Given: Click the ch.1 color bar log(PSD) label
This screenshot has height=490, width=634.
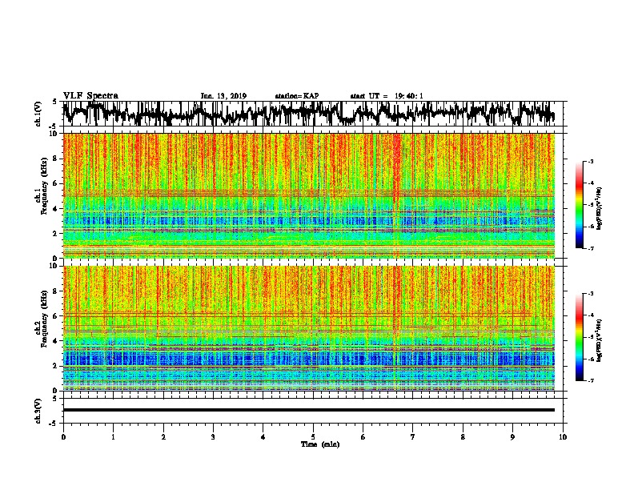Looking at the screenshot, I should (x=599, y=209).
